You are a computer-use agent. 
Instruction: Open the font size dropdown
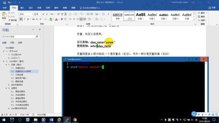(x=40, y=14)
